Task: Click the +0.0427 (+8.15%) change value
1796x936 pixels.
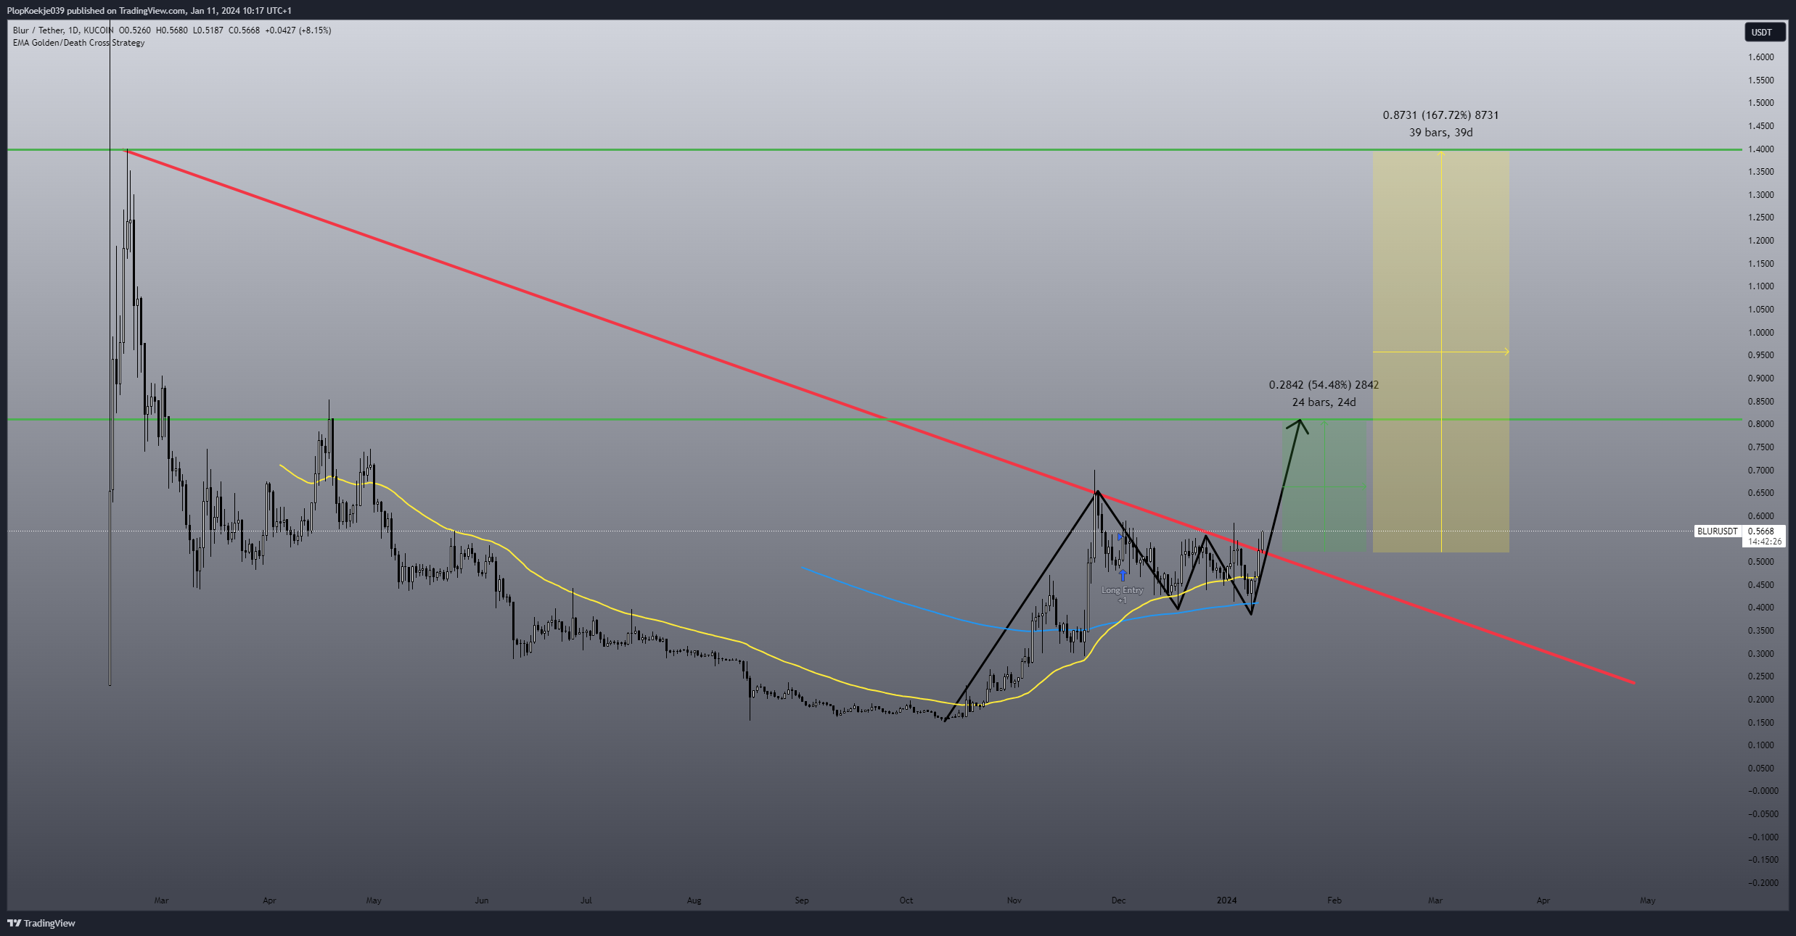Action: pyautogui.click(x=298, y=30)
